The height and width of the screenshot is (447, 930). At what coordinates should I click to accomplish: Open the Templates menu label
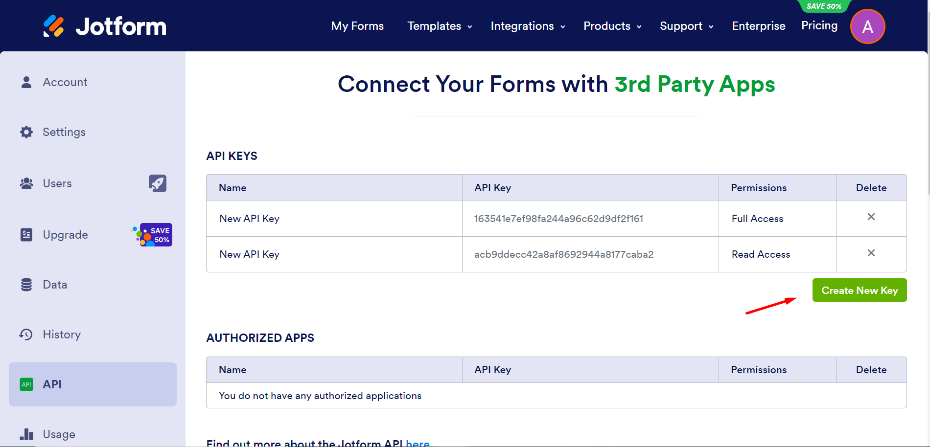tap(434, 26)
